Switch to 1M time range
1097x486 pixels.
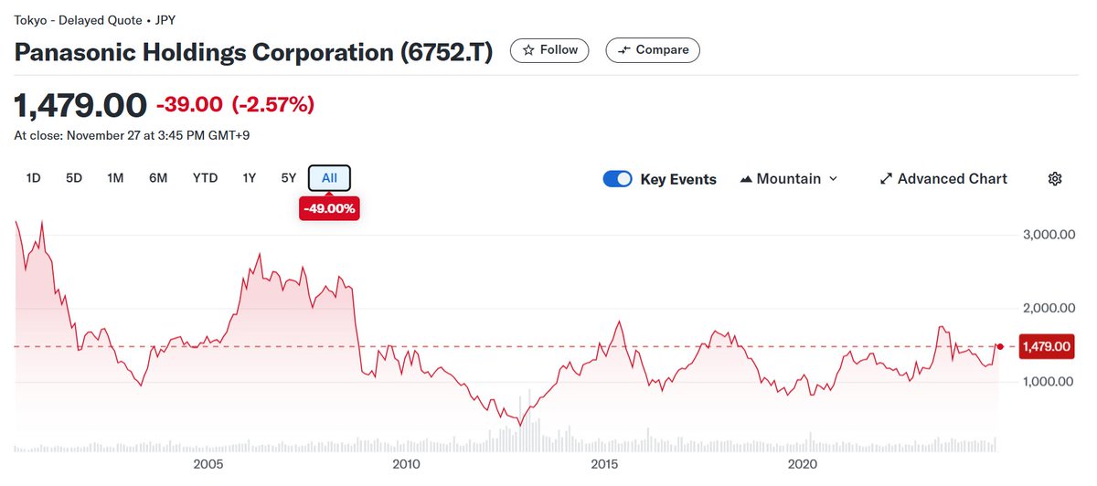115,178
